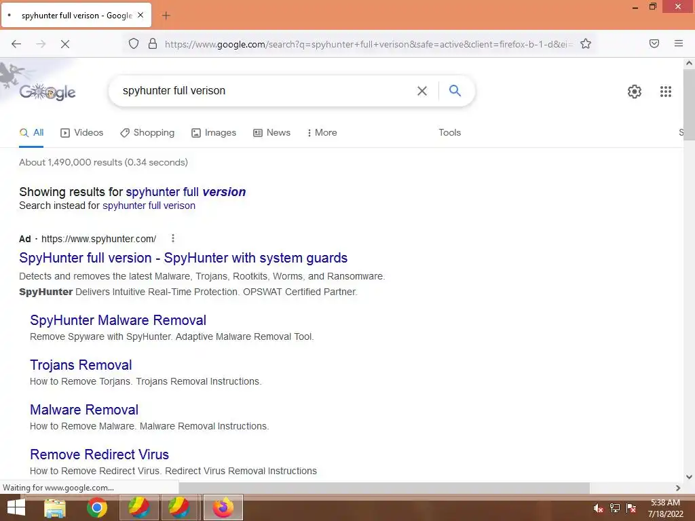Open Trojans Removal link
This screenshot has width=695, height=521.
[x=81, y=365]
